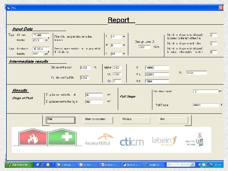This screenshot has width=228, height=171.
Task: Switch to the Annexe 5 taskbar item
Action: pyautogui.click(x=132, y=165)
